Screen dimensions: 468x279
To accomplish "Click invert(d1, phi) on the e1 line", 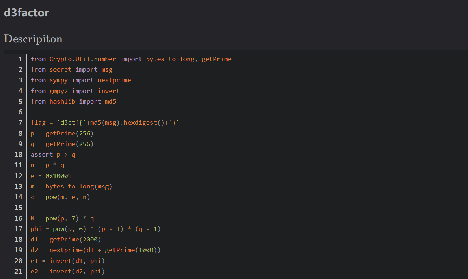I will tap(77, 261).
